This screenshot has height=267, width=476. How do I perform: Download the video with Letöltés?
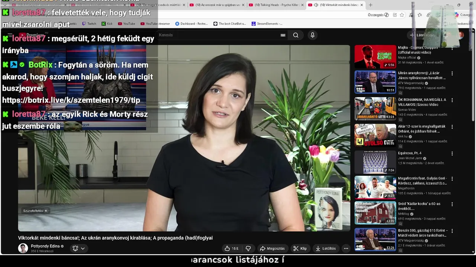[326, 248]
